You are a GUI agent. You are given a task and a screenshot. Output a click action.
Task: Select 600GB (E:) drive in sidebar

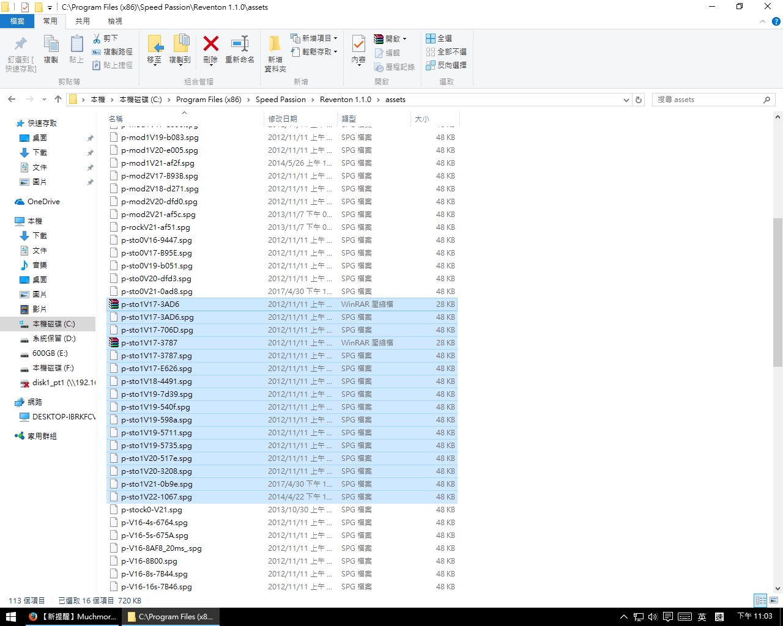click(50, 353)
